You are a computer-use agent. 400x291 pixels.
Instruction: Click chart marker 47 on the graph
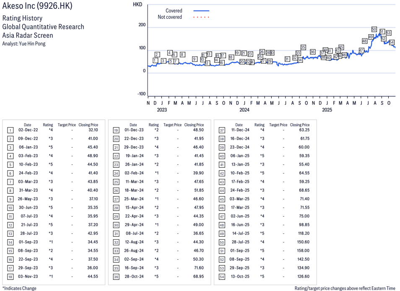coord(361,50)
